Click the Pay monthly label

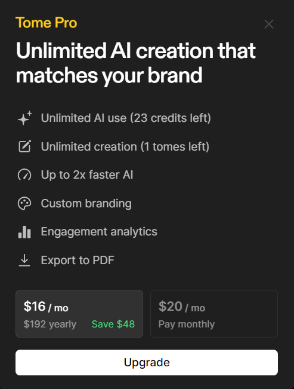click(x=187, y=324)
